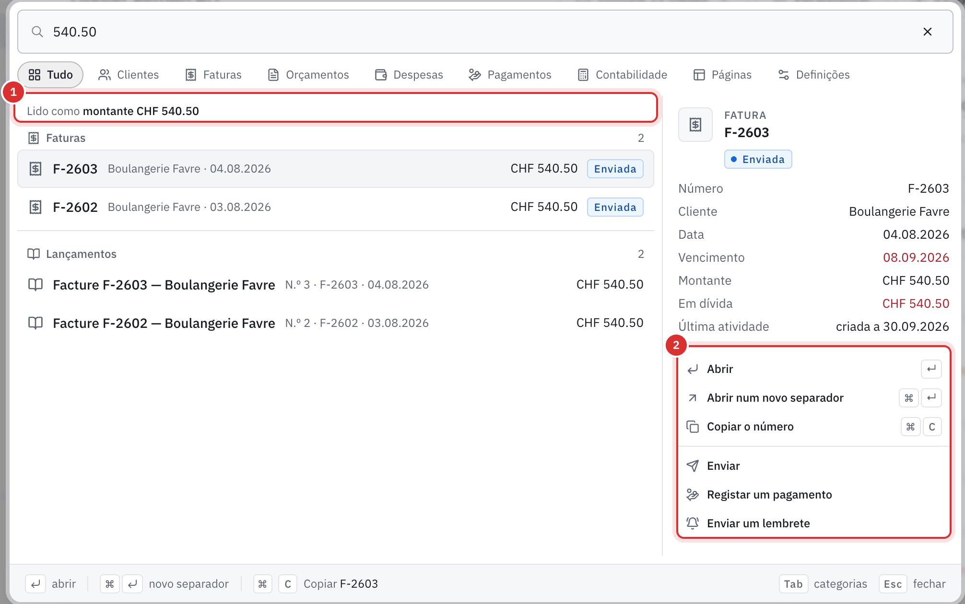This screenshot has height=604, width=965.
Task: Click the arrow icon beside Abrir num novo separador
Action: [x=693, y=398]
